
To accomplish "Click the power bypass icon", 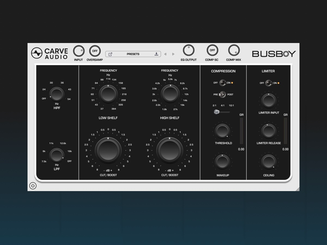I will click(33, 186).
